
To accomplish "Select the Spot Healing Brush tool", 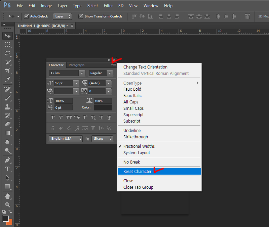I will (7, 89).
